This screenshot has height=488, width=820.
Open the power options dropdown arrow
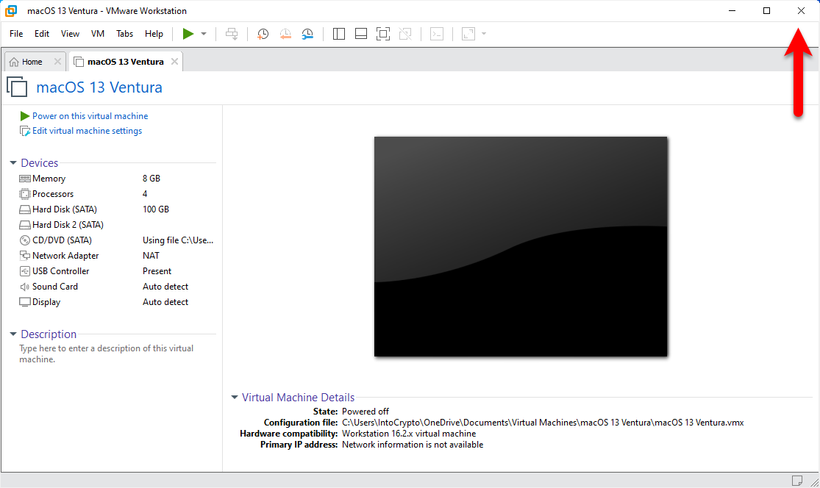(x=204, y=34)
